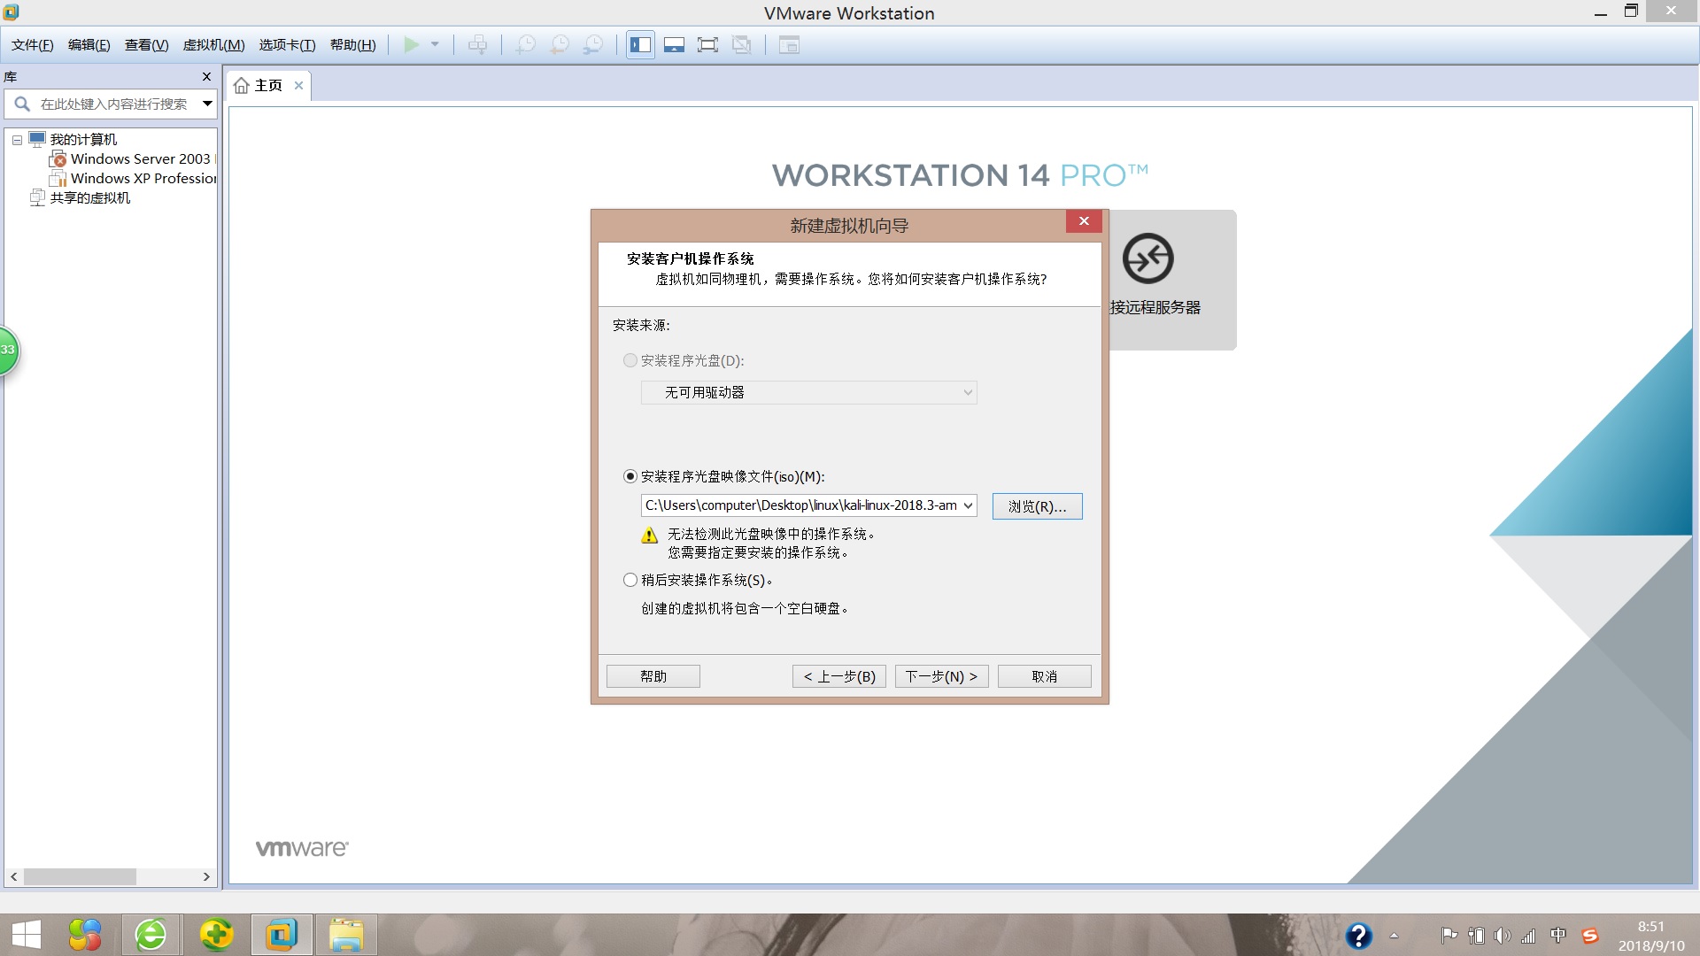Open File Explorer from the taskbar

click(x=346, y=935)
